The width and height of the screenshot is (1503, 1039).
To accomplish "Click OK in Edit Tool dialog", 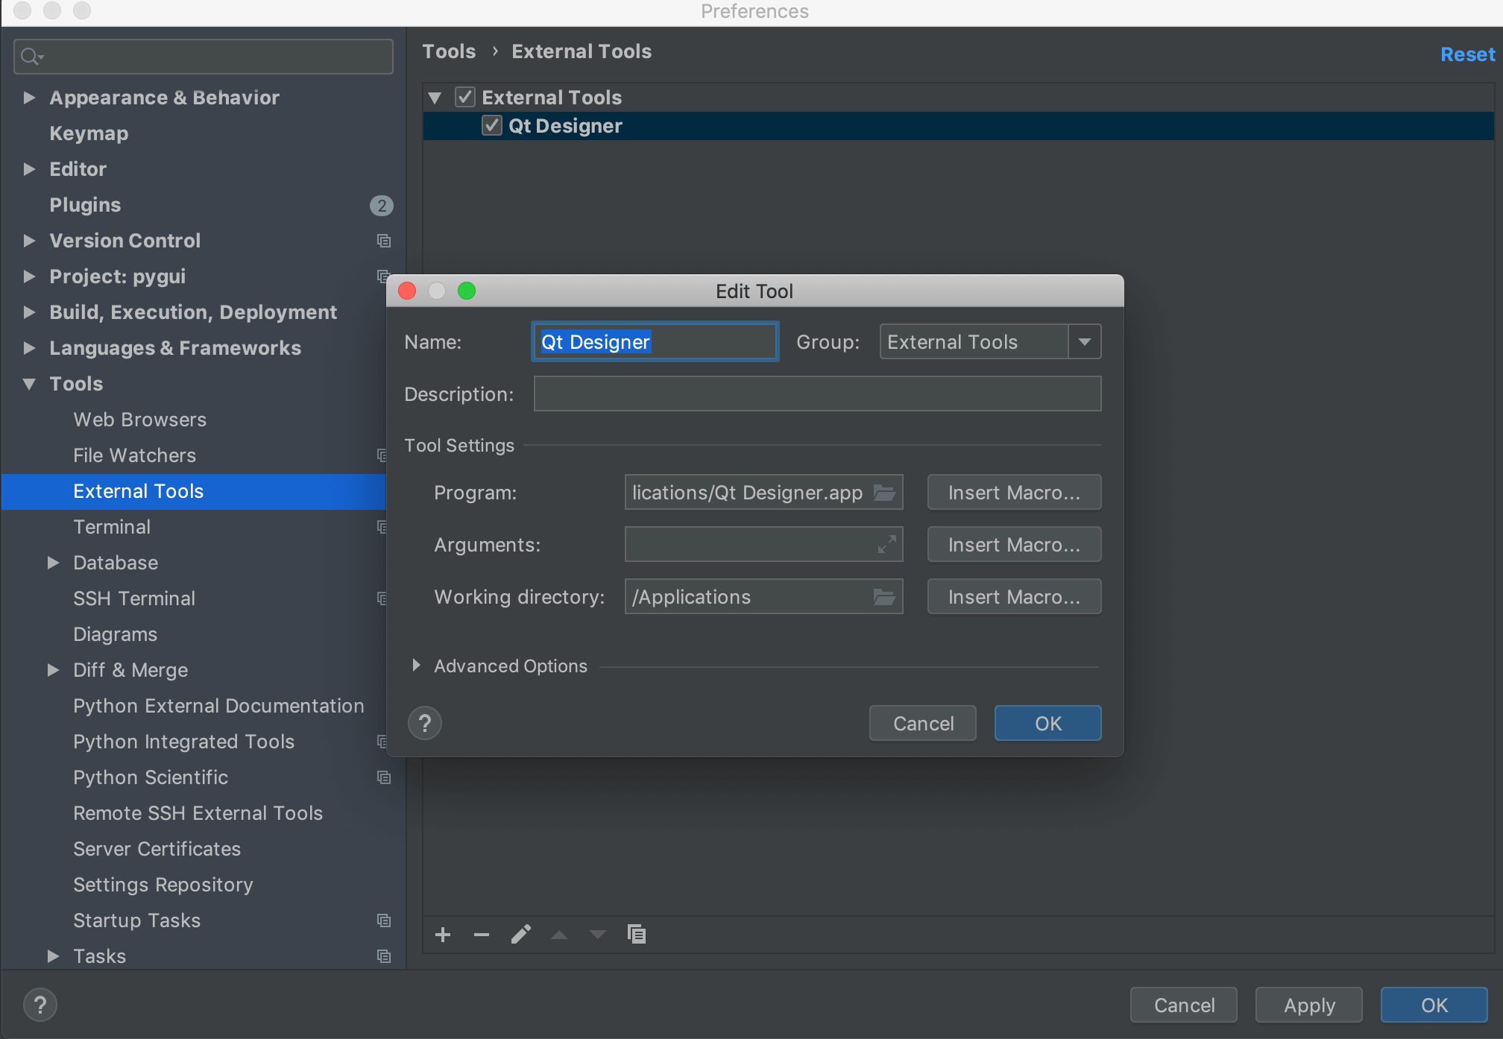I will pyautogui.click(x=1047, y=724).
